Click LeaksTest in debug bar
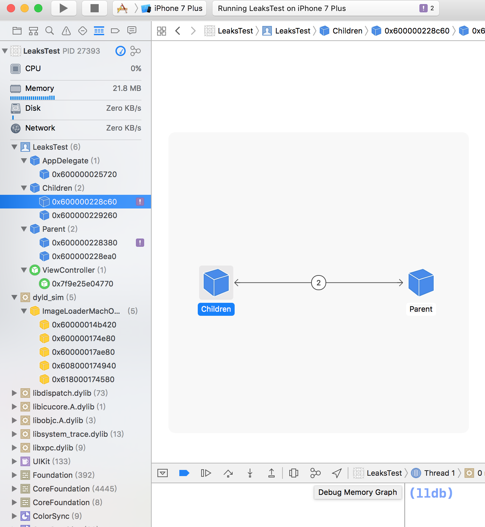Image resolution: width=485 pixels, height=527 pixels. tap(377, 473)
